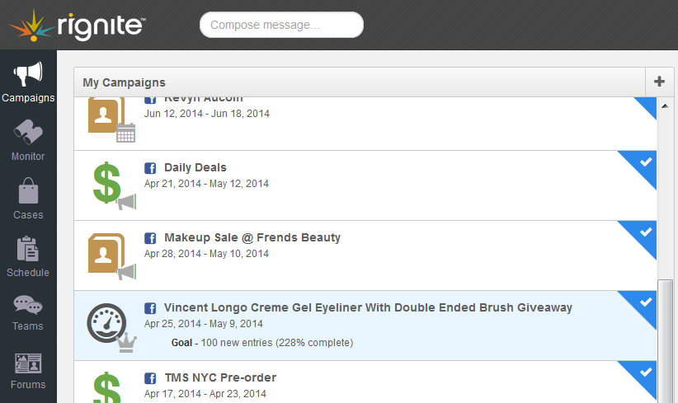Click the Rignite logo
Image resolution: width=678 pixels, height=403 pixels.
[78, 25]
